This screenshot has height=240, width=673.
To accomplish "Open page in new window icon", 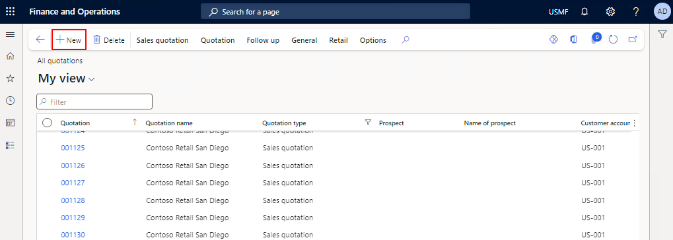I will coord(633,40).
